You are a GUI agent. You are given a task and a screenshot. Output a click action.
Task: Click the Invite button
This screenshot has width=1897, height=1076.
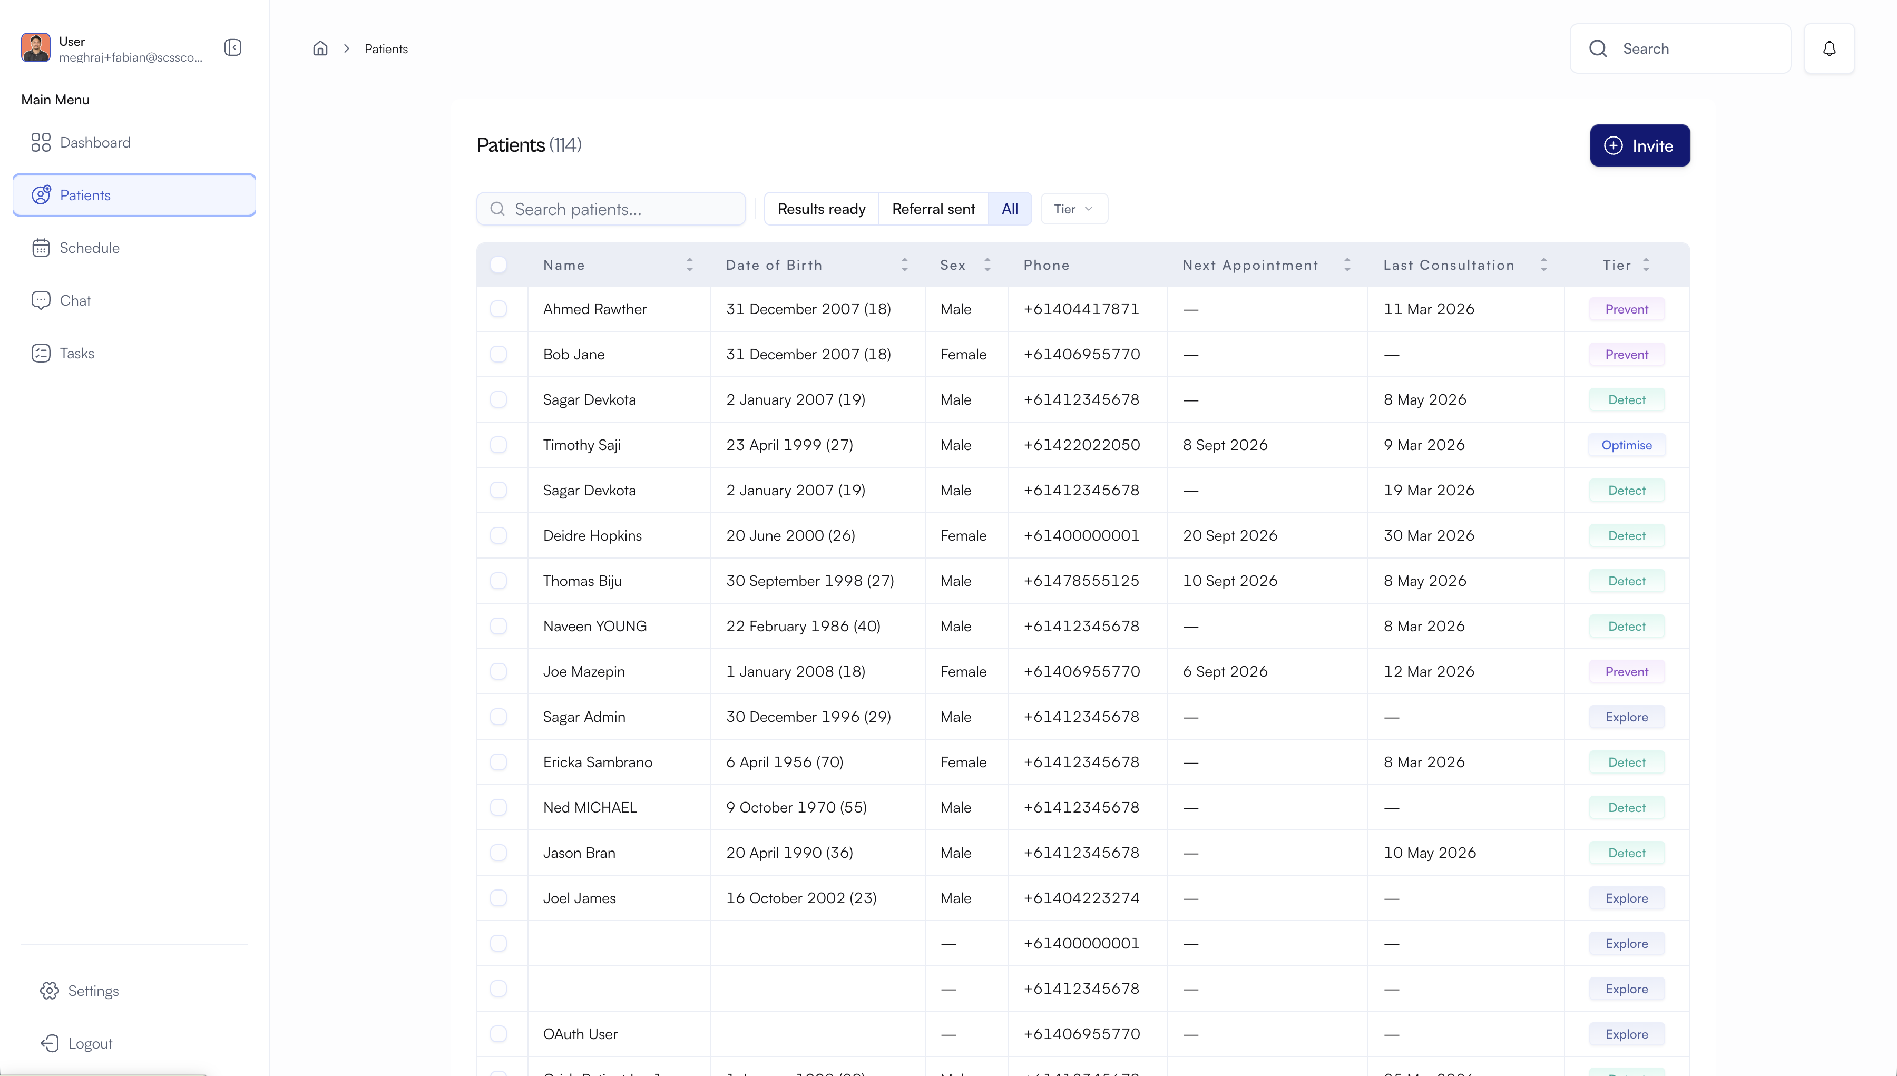pyautogui.click(x=1639, y=145)
